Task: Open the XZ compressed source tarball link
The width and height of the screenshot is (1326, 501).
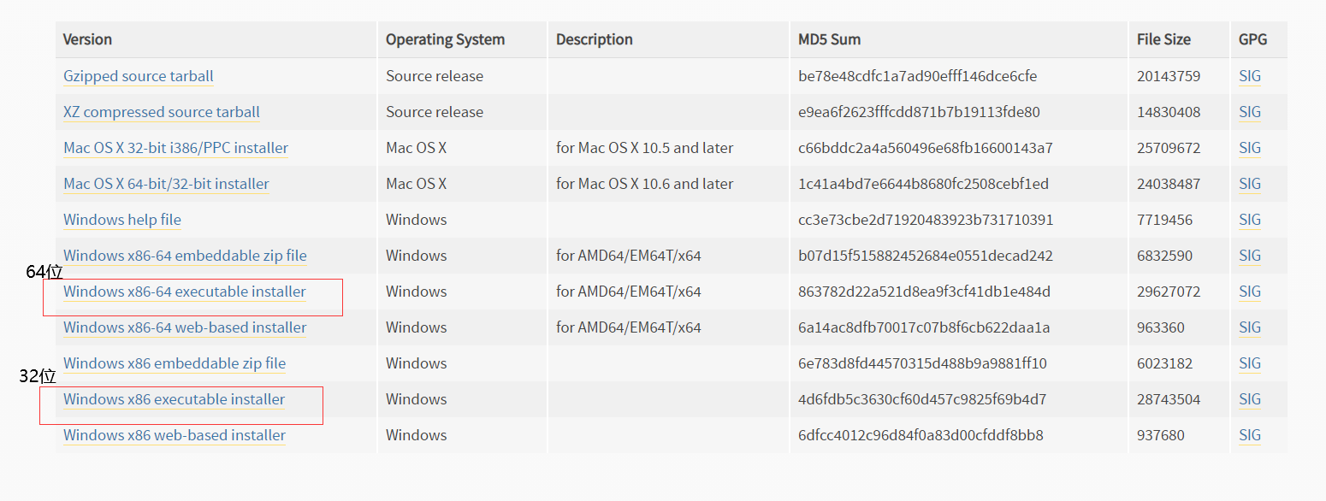Action: (x=161, y=112)
